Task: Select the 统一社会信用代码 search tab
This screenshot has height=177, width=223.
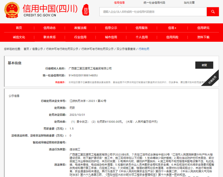Action: (154, 3)
